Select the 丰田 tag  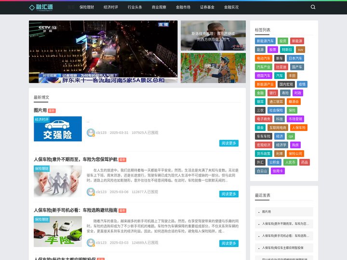(x=292, y=76)
